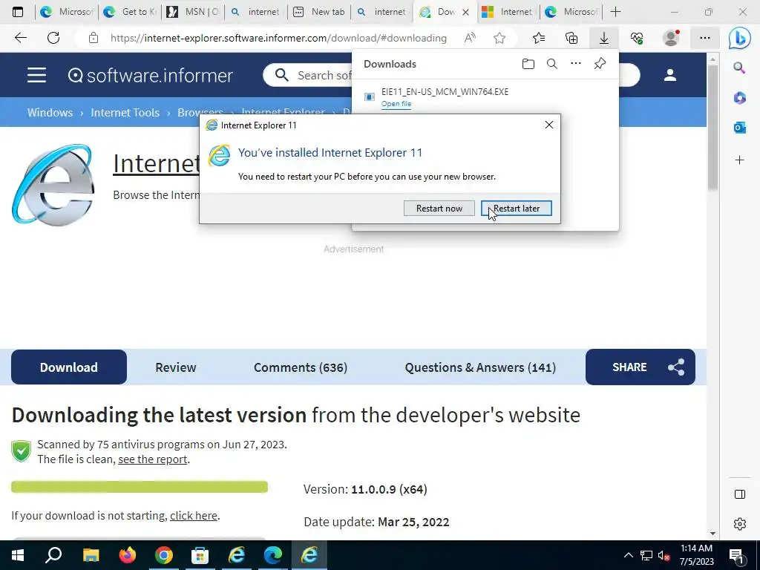The height and width of the screenshot is (570, 760).
Task: Open the downloaded file via Open file link
Action: tap(396, 104)
